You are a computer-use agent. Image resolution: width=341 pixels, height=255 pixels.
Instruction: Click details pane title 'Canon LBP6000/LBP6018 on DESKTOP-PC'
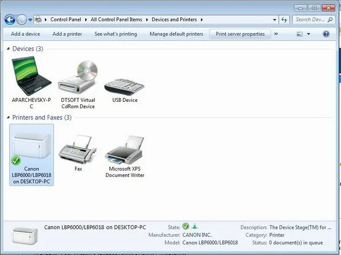tap(95, 227)
